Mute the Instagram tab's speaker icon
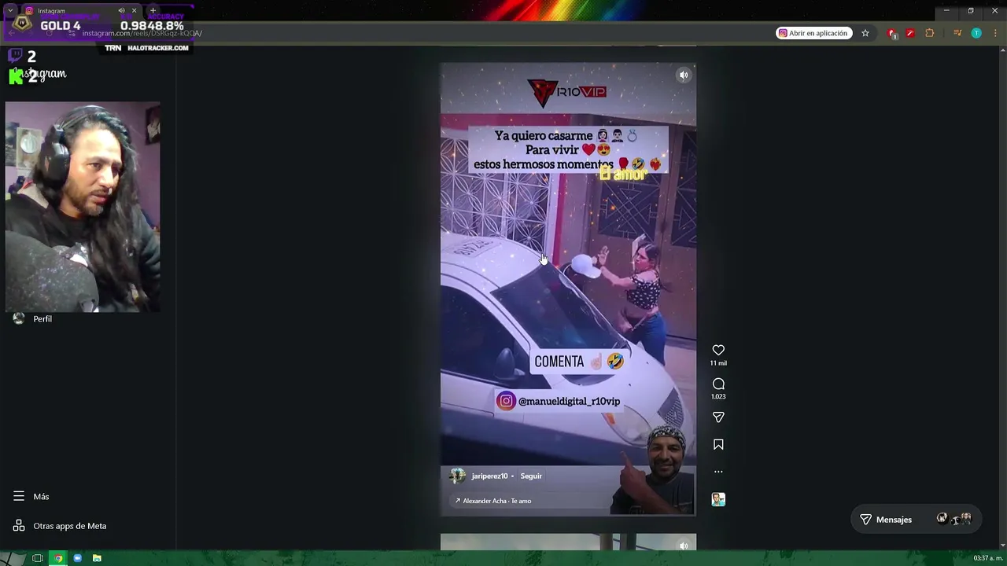 tap(121, 11)
